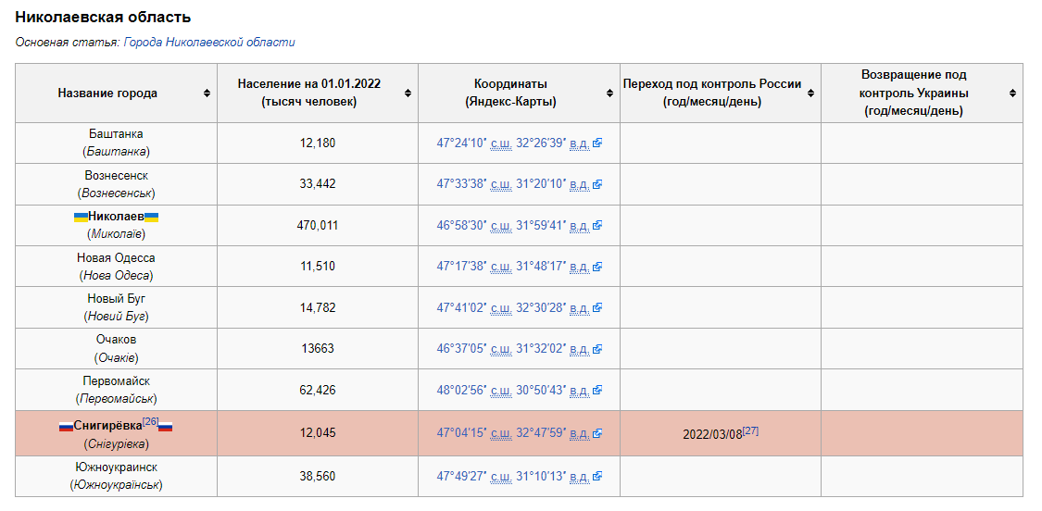Click population value 38,560
This screenshot has height=511, width=1042.
tap(318, 476)
